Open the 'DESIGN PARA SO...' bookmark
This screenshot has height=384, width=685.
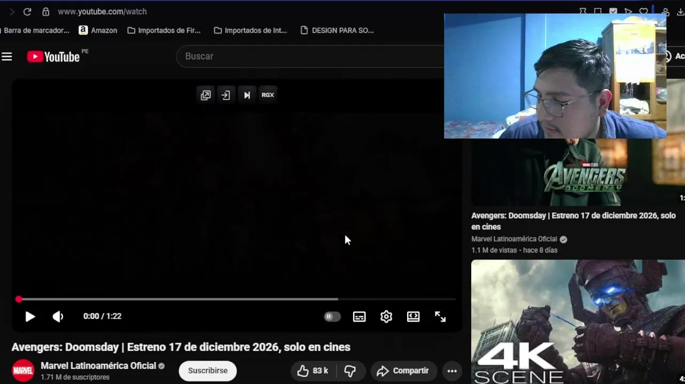(337, 30)
